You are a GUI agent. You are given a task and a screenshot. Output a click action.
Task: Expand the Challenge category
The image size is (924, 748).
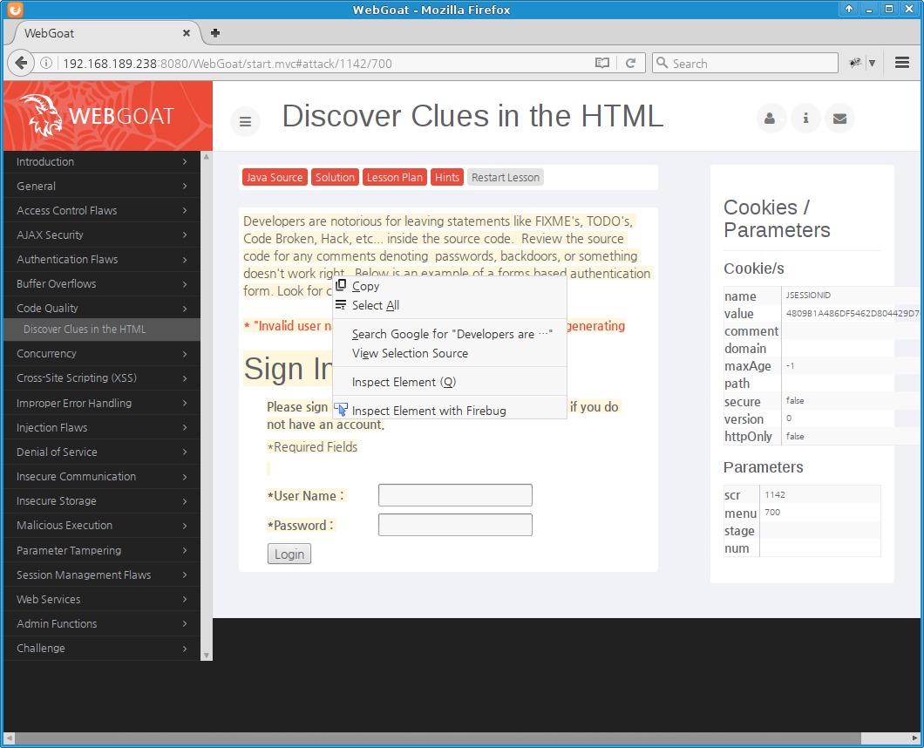coord(102,648)
